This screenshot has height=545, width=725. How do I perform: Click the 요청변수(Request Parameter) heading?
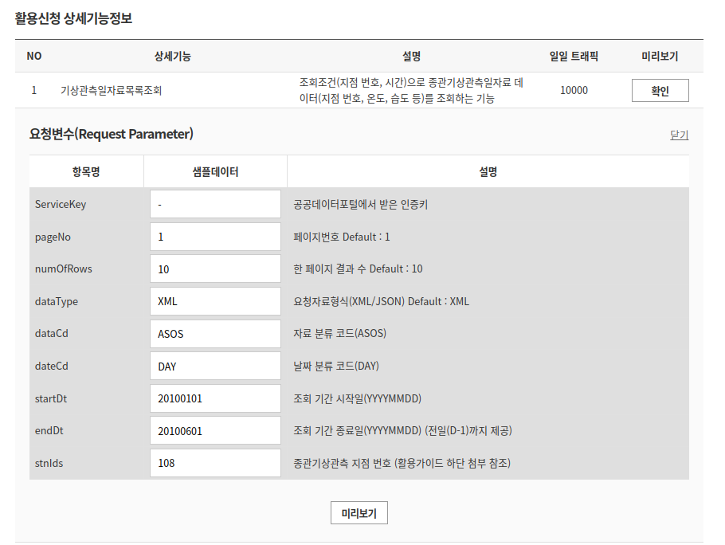111,134
